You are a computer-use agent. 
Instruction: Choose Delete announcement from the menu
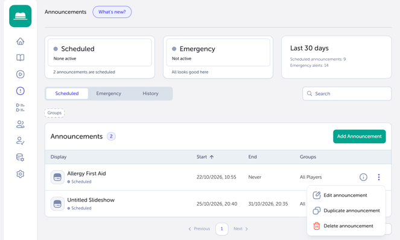(x=346, y=226)
